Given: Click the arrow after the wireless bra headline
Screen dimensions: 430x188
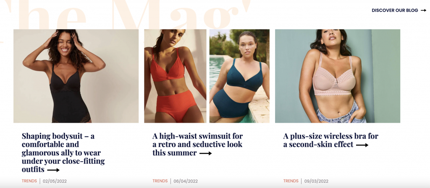Looking at the screenshot, I should (362, 145).
